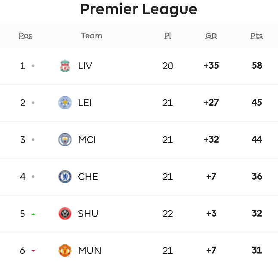278x275 pixels.
Task: Select the Team column header
Action: 92,36
